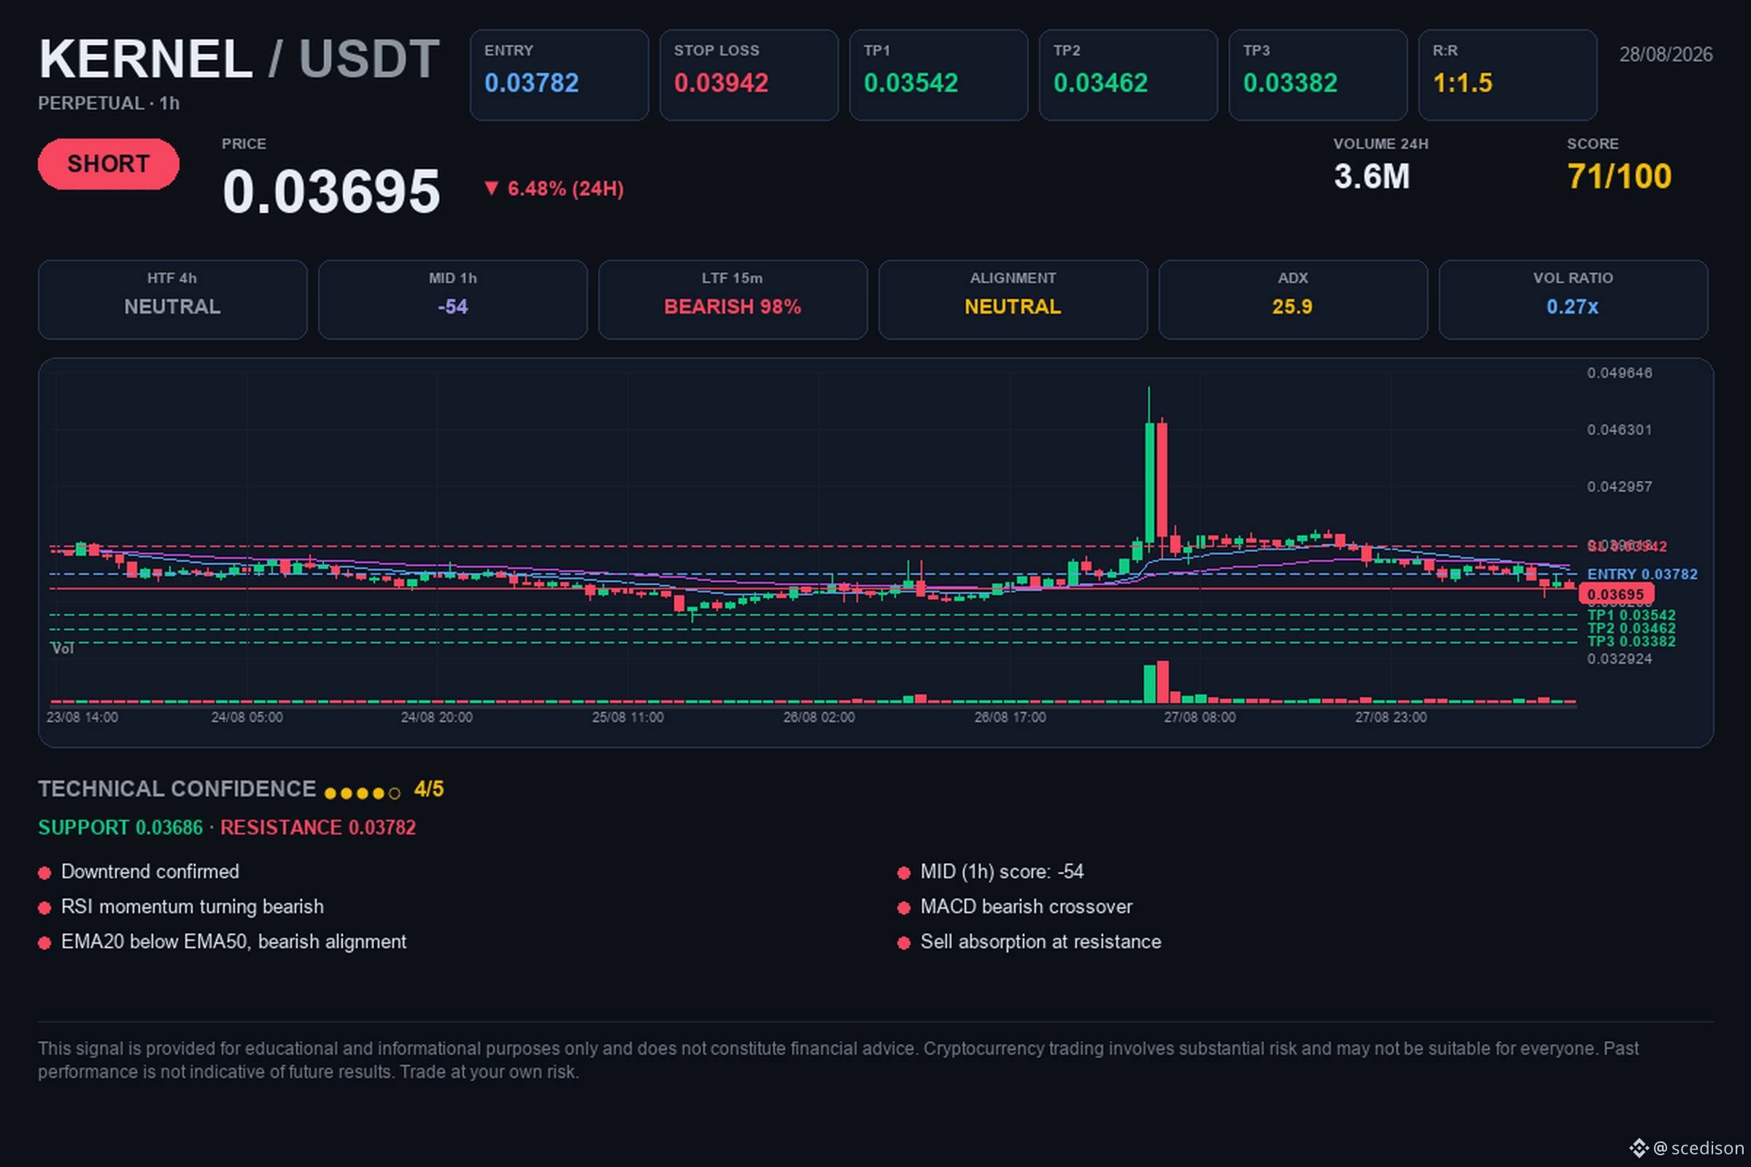Select the STOP LOSS 0.03942 card
This screenshot has height=1167, width=1751.
(x=749, y=75)
